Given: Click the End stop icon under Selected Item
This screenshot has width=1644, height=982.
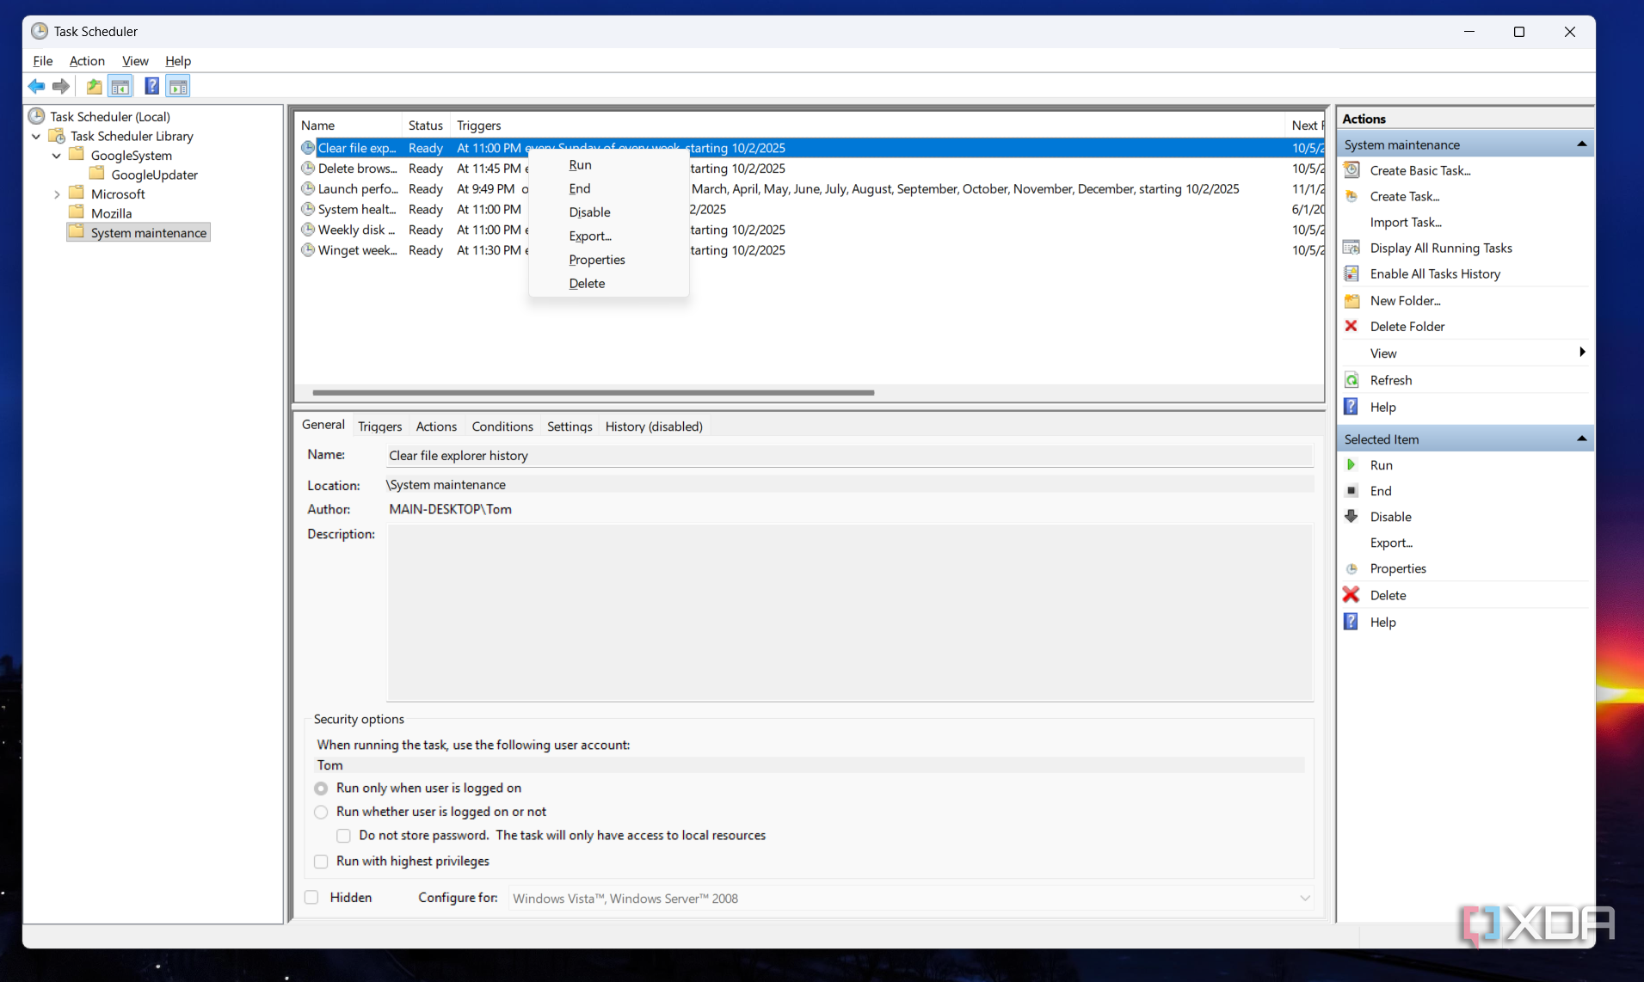Looking at the screenshot, I should point(1352,490).
